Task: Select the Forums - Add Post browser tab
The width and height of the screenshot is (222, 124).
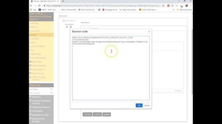Action: pos(44,1)
